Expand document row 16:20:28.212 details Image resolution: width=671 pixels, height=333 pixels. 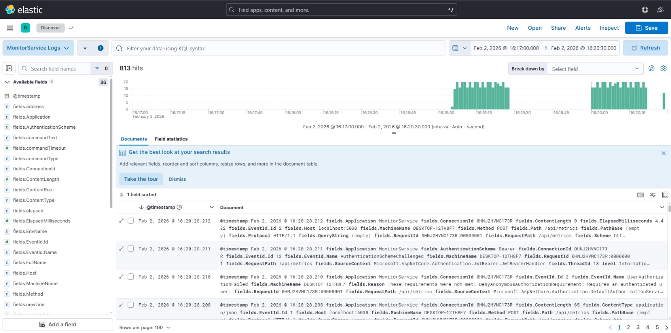click(x=121, y=221)
